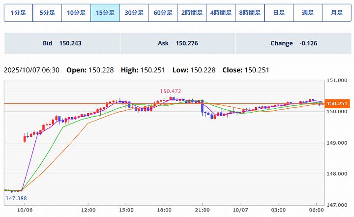This screenshot has width=354, height=217.
Task: Change chart to 30分足 interval
Action: 134,13
